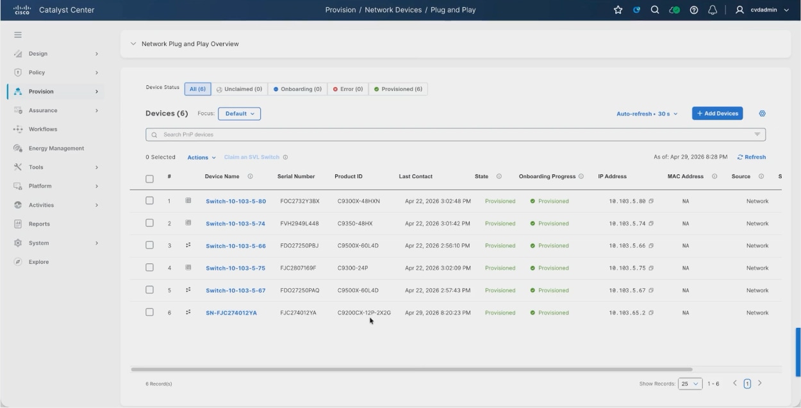Click the horizontal scrollbar below the table
The height and width of the screenshot is (408, 801).
tap(411, 370)
